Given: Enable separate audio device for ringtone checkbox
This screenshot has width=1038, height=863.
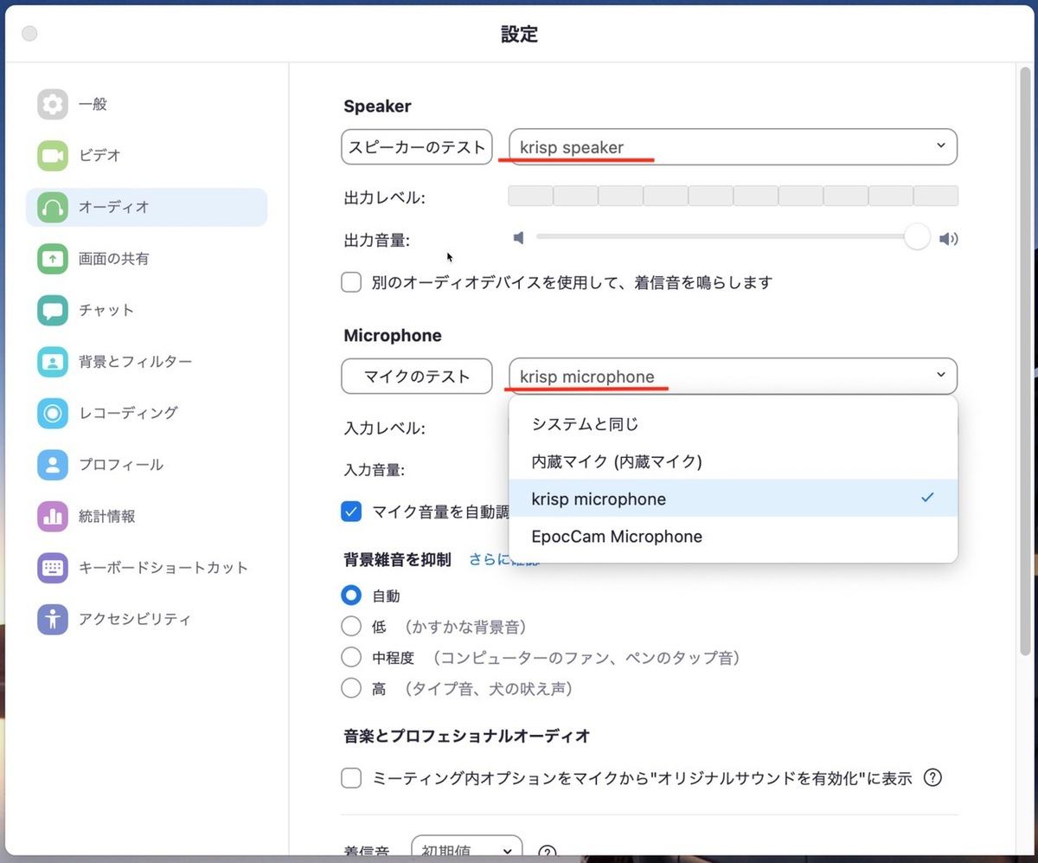Looking at the screenshot, I should tap(351, 282).
